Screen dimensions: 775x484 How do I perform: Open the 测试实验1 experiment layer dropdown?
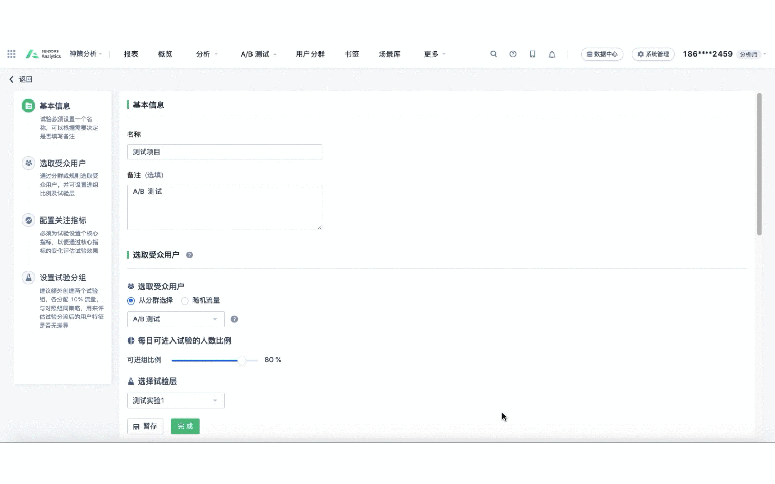tap(176, 401)
